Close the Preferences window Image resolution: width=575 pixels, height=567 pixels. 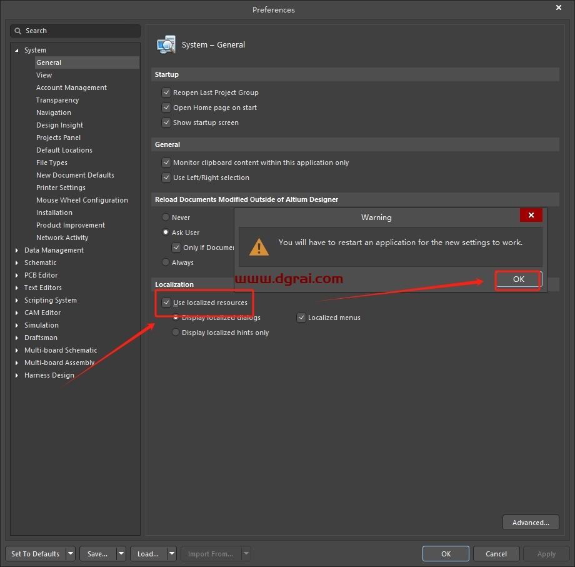coord(558,8)
